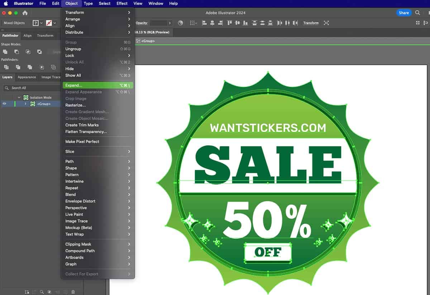Choose Create Trim Marks
The height and width of the screenshot is (295, 430).
coord(97,125)
